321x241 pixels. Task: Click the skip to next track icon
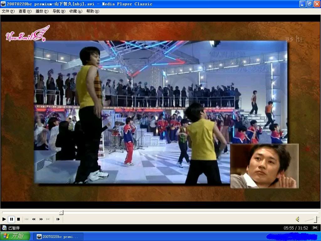(48, 219)
